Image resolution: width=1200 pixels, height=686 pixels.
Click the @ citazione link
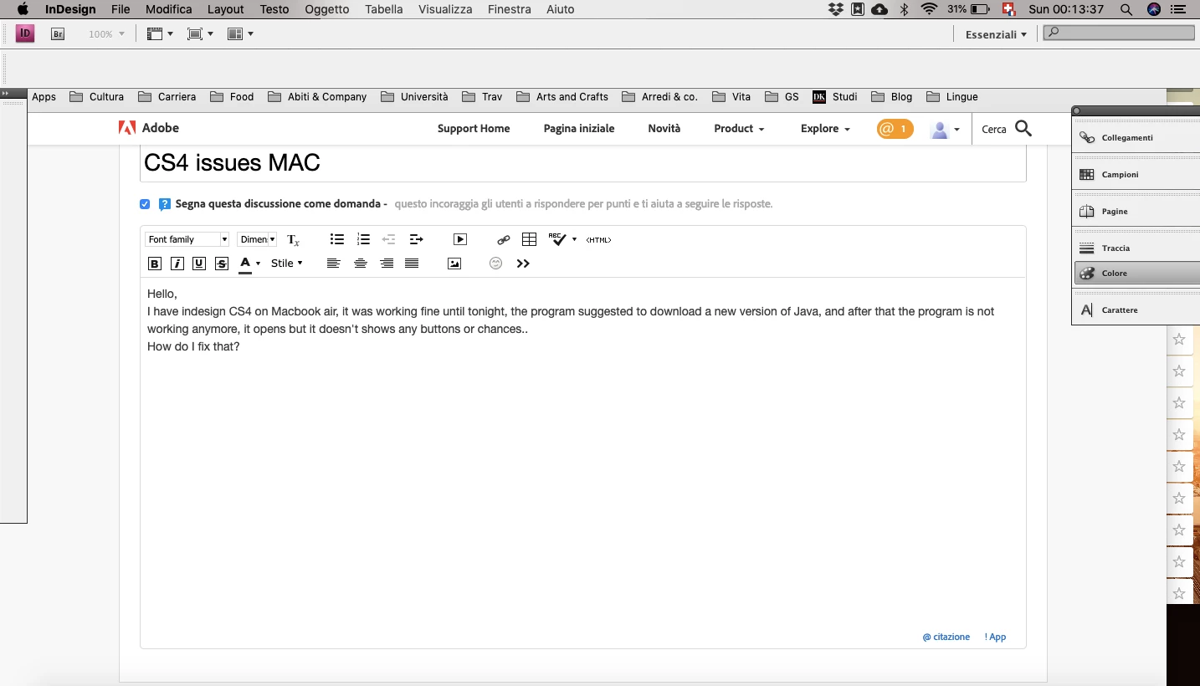[x=946, y=637]
